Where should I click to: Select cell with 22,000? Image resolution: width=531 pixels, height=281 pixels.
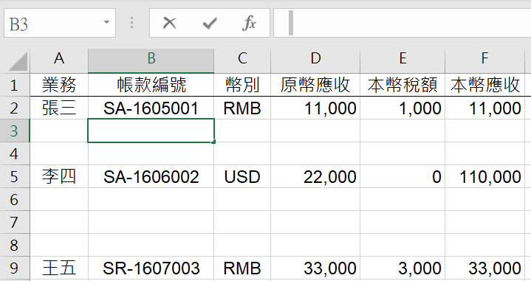[315, 176]
